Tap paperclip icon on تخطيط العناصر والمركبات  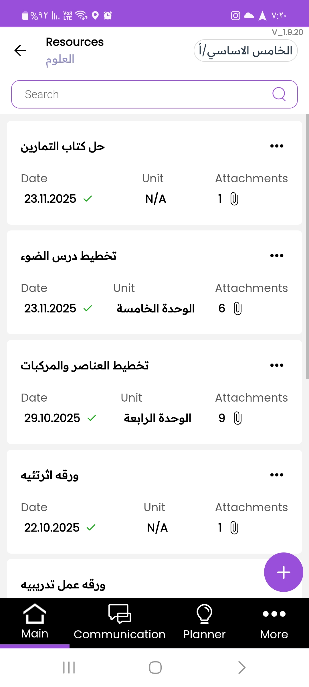[x=237, y=418]
